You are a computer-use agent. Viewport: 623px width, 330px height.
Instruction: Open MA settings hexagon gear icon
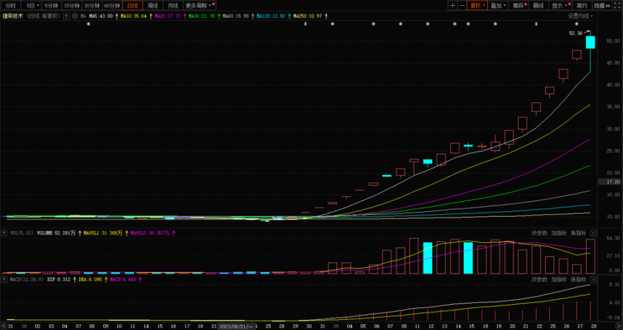75,16
